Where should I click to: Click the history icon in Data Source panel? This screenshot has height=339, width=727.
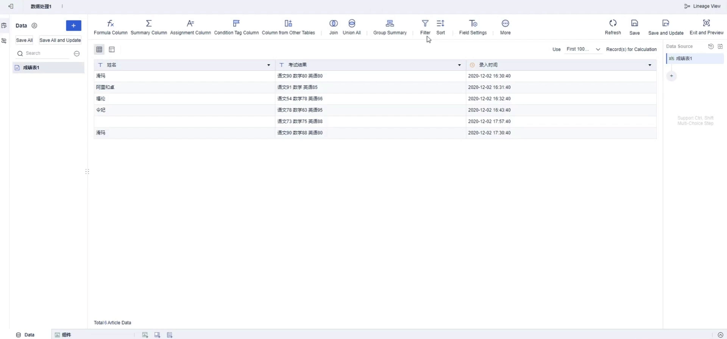click(711, 46)
